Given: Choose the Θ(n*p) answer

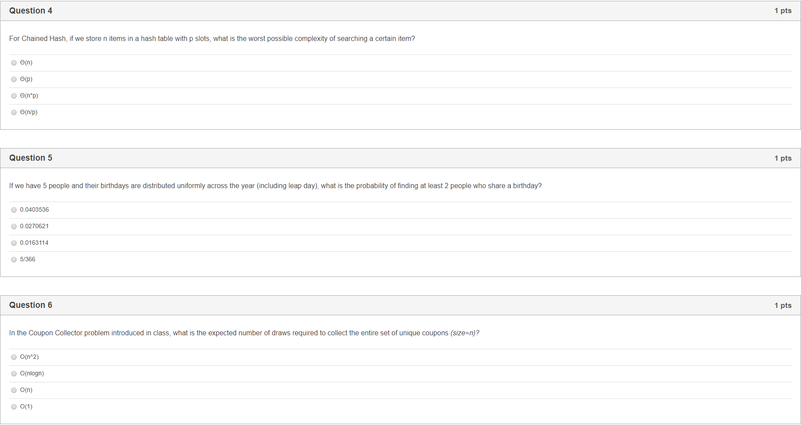Looking at the screenshot, I should click(x=14, y=96).
